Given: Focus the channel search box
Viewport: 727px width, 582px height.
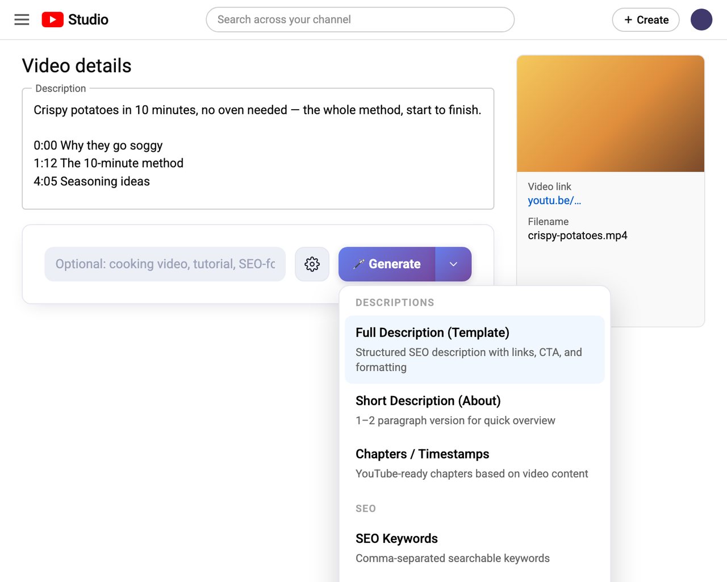Looking at the screenshot, I should click(360, 20).
